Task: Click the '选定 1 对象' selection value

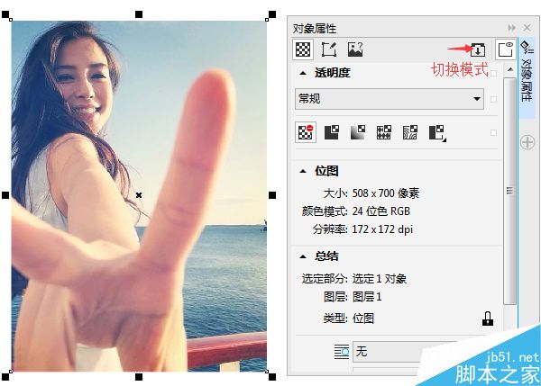Action: (x=380, y=279)
